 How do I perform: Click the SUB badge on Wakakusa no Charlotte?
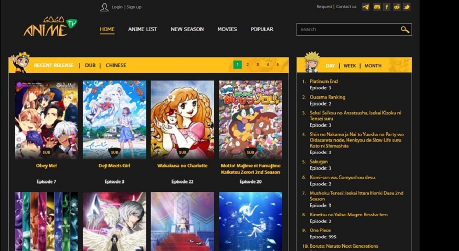pyautogui.click(x=182, y=153)
